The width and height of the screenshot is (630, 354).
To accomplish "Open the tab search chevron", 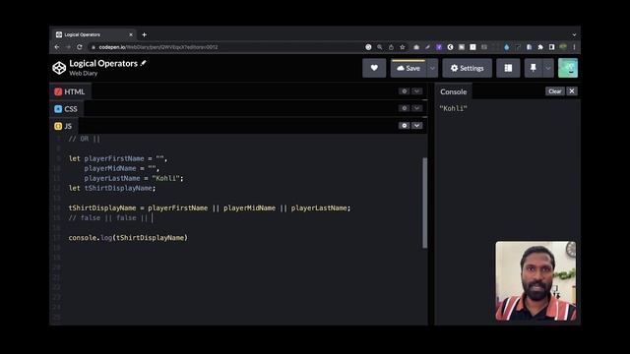I will point(574,35).
